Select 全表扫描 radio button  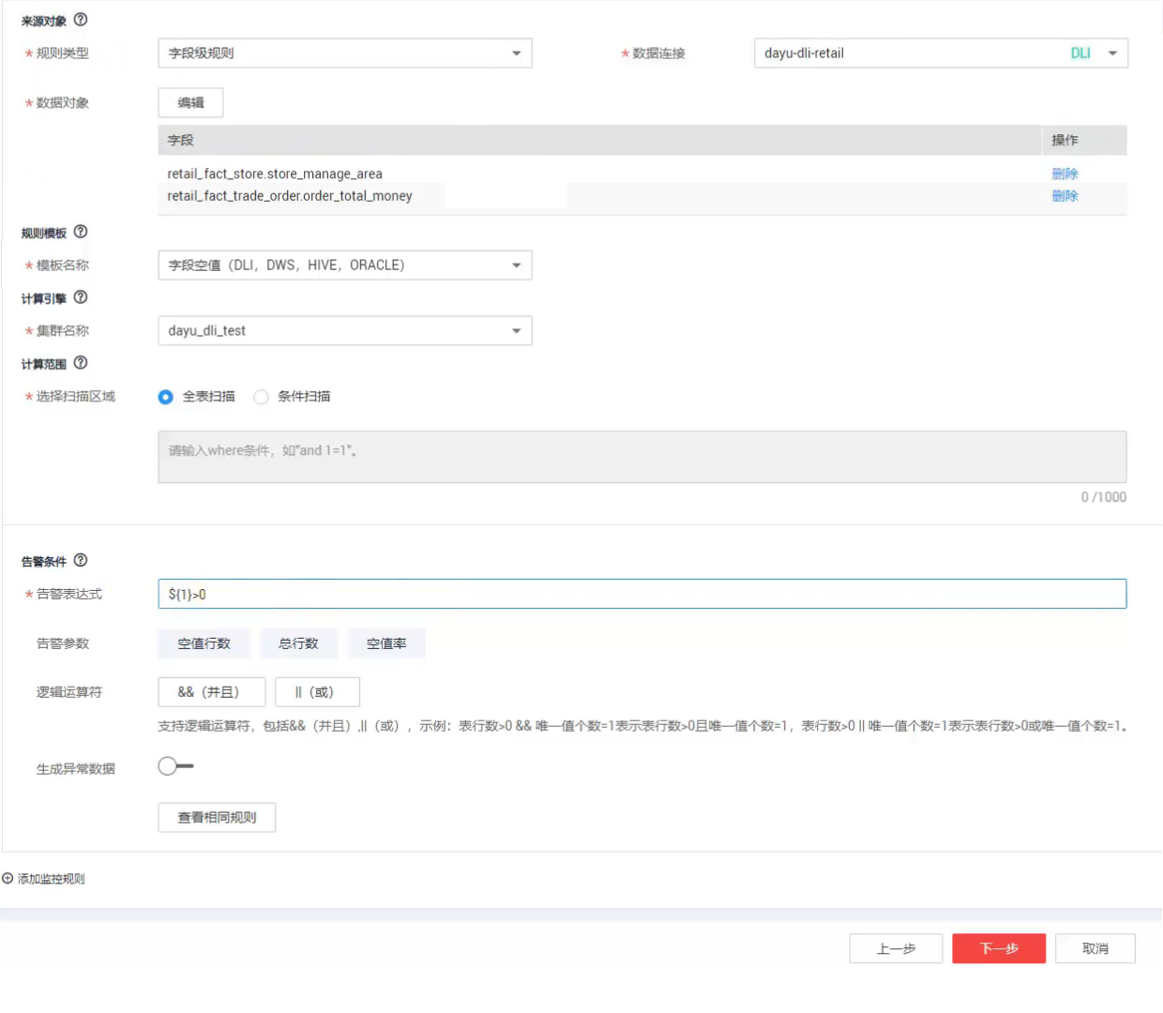166,397
